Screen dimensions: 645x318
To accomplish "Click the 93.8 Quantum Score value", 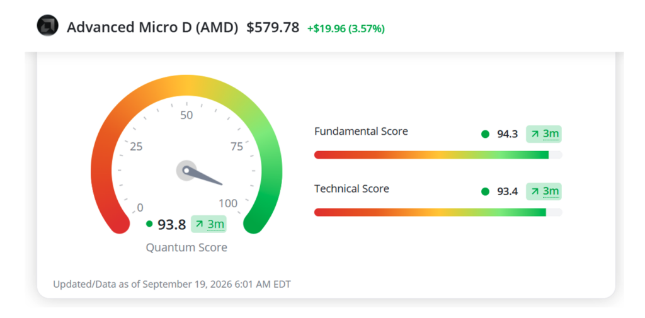I will point(172,225).
